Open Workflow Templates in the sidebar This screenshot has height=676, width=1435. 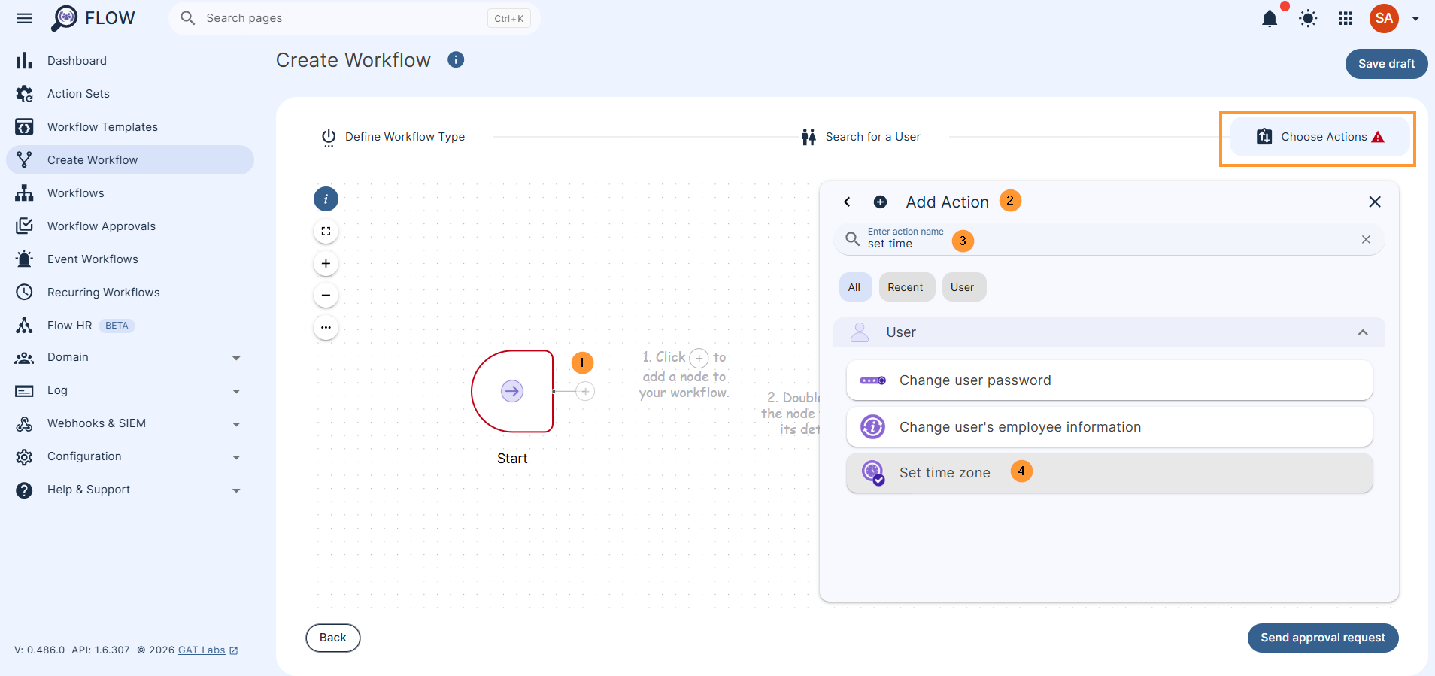point(130,127)
